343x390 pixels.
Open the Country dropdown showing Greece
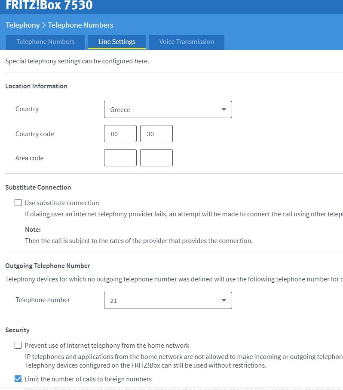(168, 109)
